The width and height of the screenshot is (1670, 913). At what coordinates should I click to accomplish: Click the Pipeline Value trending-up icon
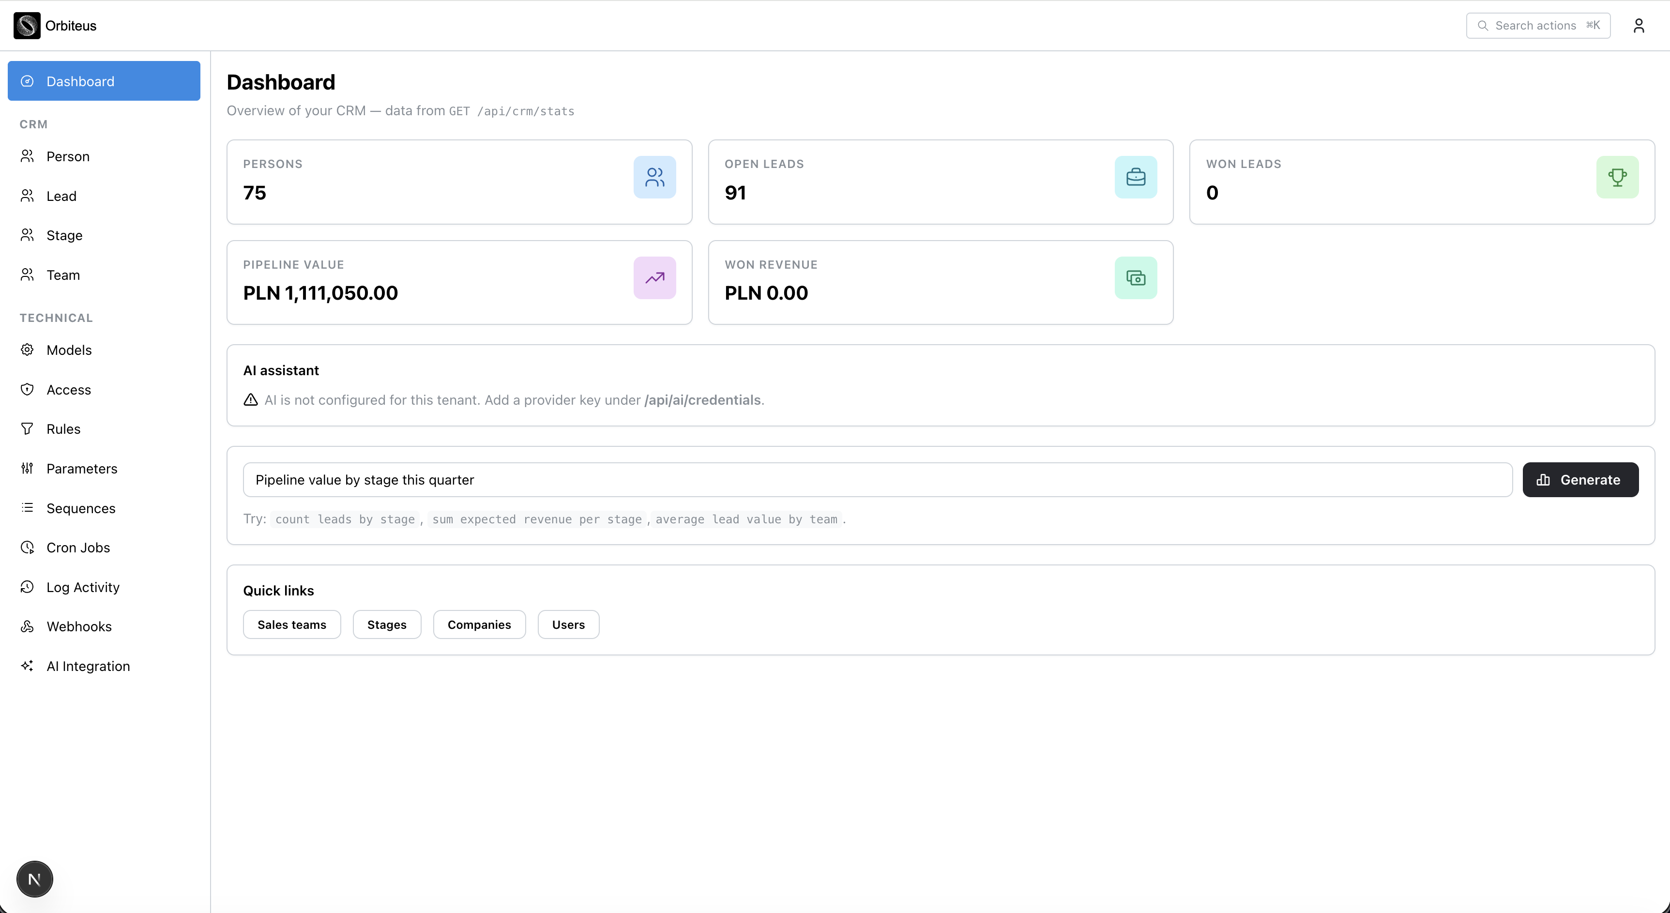654,277
